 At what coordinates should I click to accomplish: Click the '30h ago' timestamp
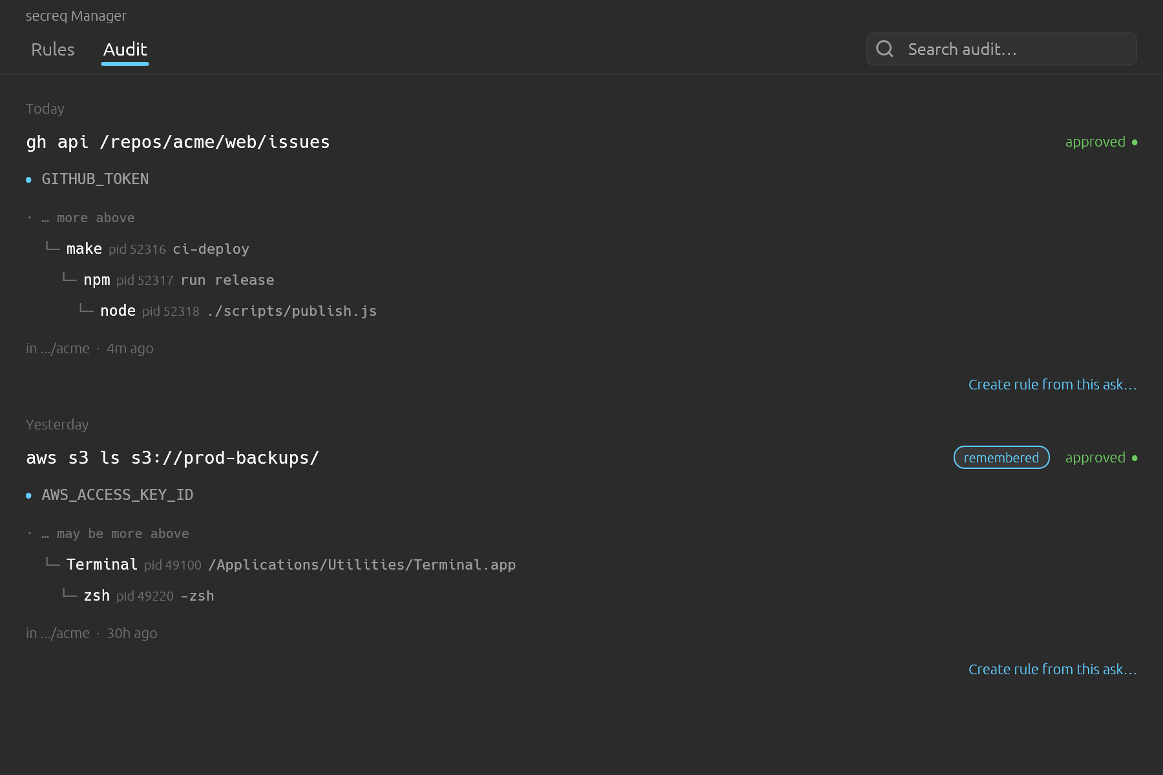coord(132,634)
